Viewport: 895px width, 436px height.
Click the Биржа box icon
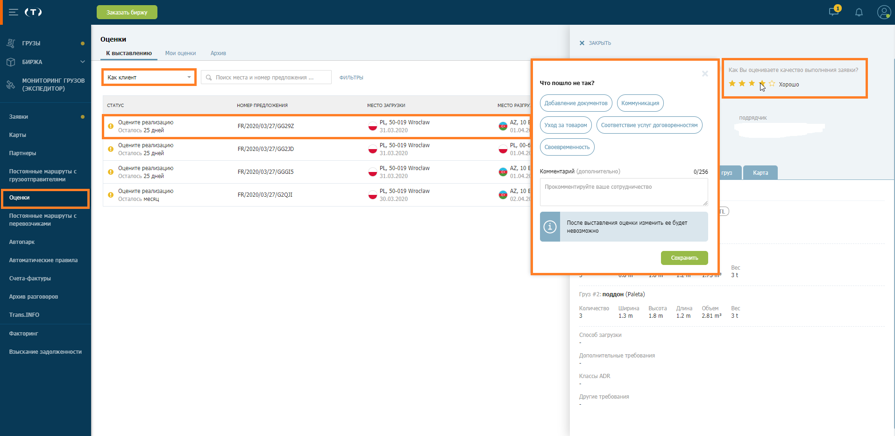[11, 62]
